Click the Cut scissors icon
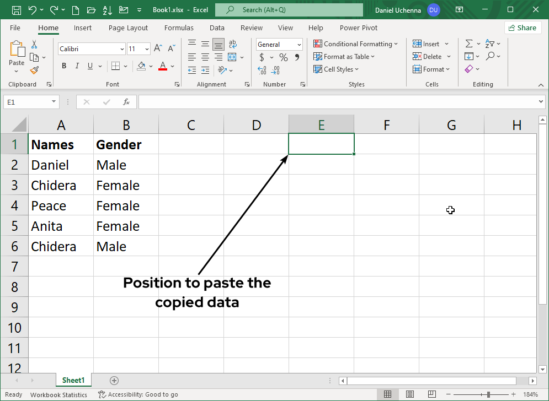This screenshot has width=549, height=401. [34, 45]
